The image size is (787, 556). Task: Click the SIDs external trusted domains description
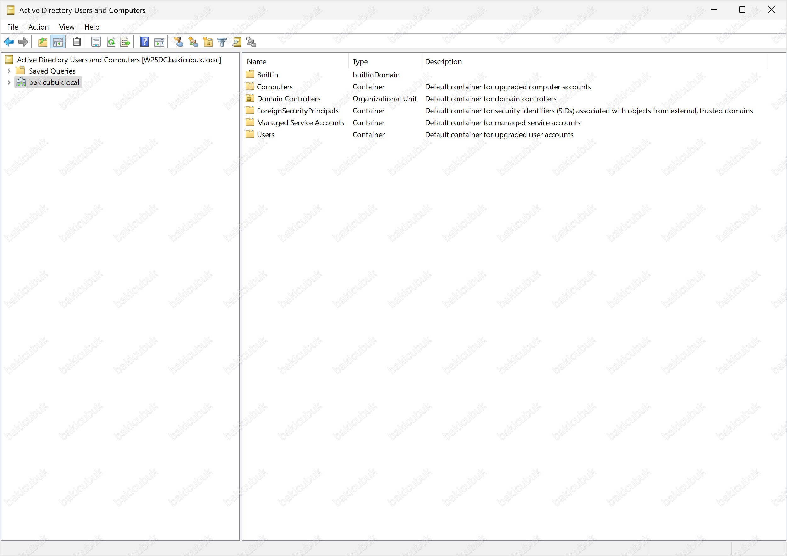(589, 111)
